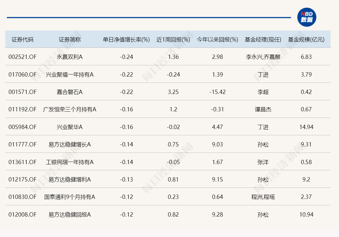Click fund size value 2.37

coord(306,197)
